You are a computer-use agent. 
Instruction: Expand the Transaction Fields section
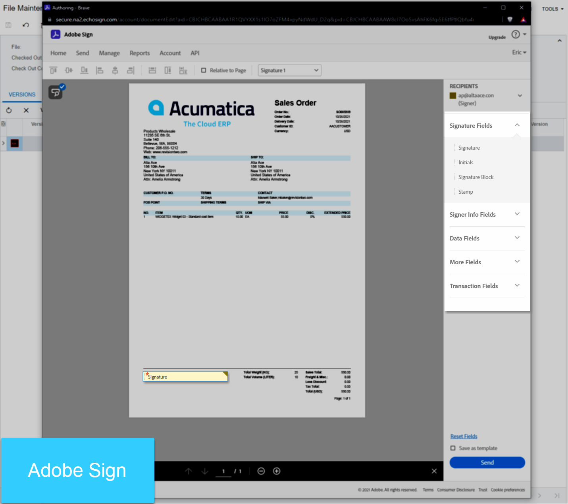tap(517, 285)
